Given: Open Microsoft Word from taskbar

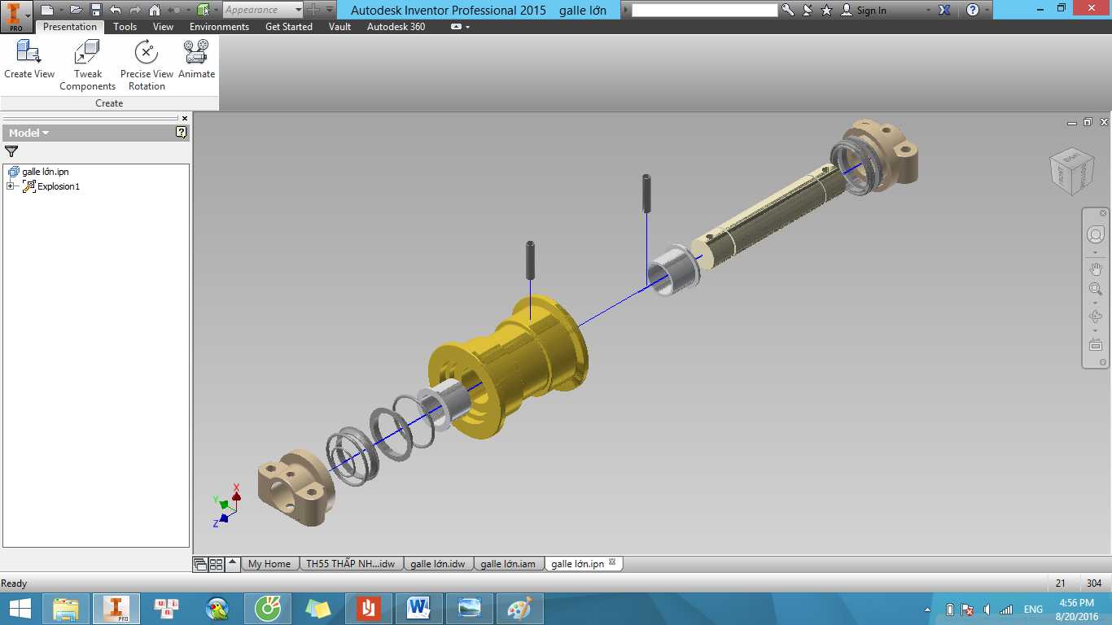Looking at the screenshot, I should [x=419, y=609].
